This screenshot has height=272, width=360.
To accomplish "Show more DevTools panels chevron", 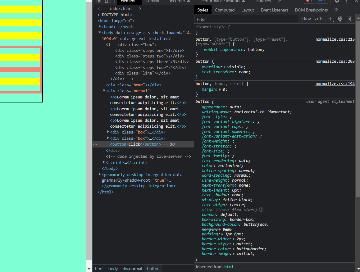I will click(280, 1).
